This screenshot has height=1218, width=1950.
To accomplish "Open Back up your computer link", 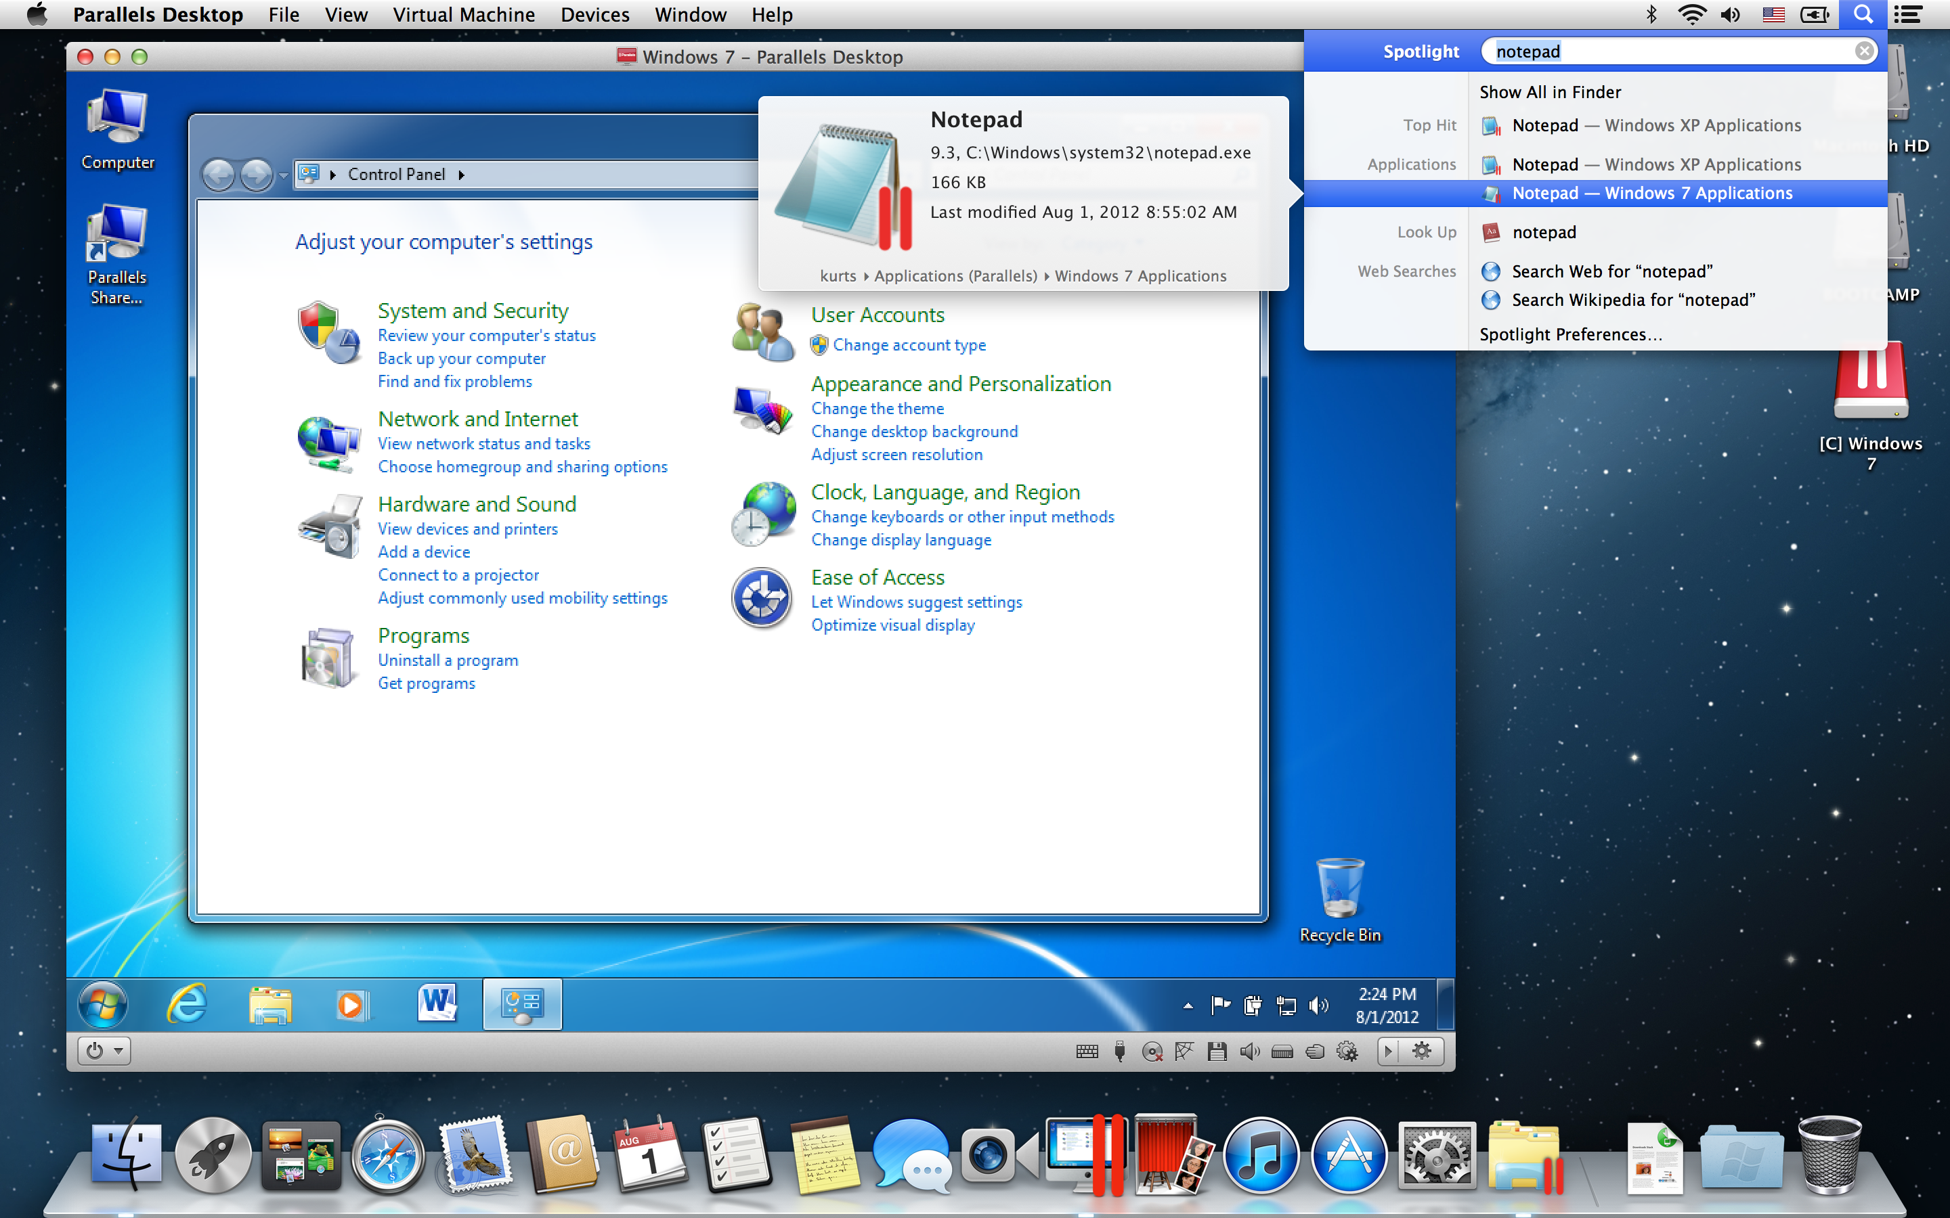I will point(462,359).
